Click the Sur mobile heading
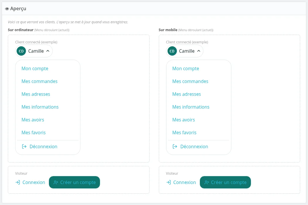This screenshot has height=205, width=308. point(168,30)
